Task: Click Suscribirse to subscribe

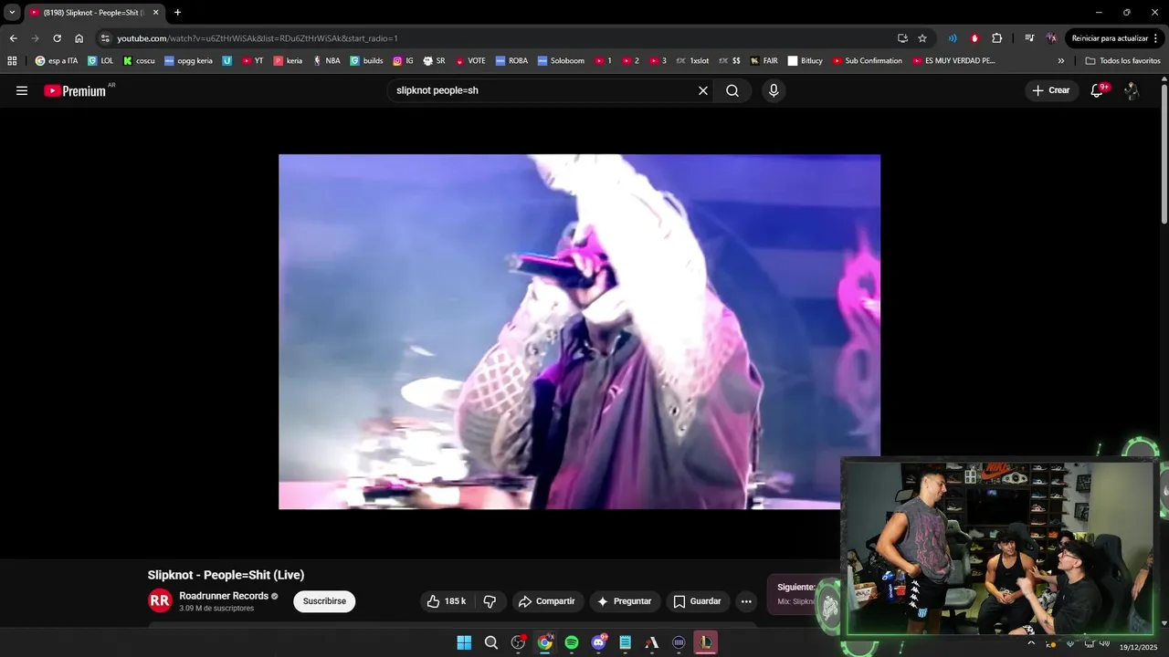Action: 324,601
